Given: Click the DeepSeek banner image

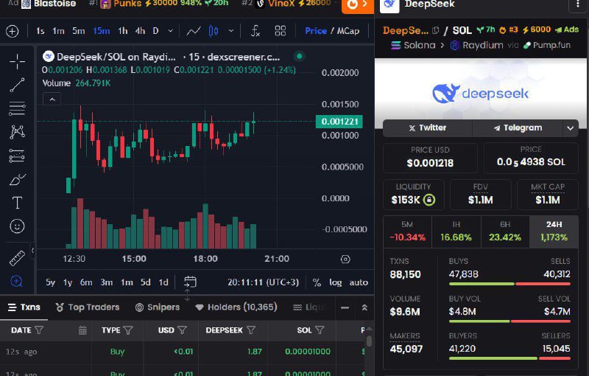Looking at the screenshot, I should [481, 93].
